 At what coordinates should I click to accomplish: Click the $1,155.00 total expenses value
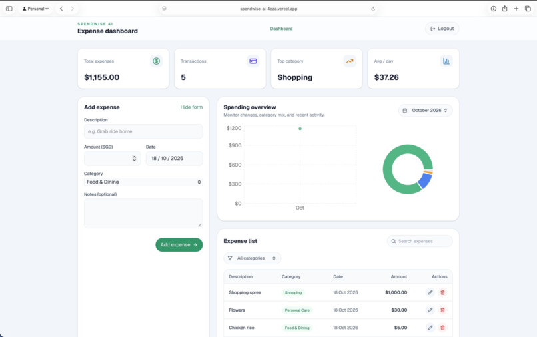(x=102, y=77)
